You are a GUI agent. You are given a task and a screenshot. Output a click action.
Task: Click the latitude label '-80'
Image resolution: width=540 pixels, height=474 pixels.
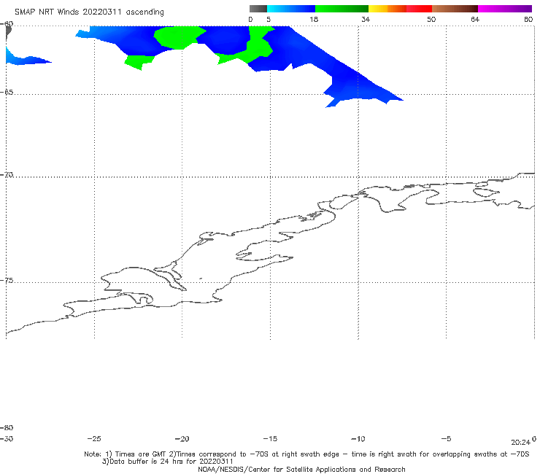[7, 427]
